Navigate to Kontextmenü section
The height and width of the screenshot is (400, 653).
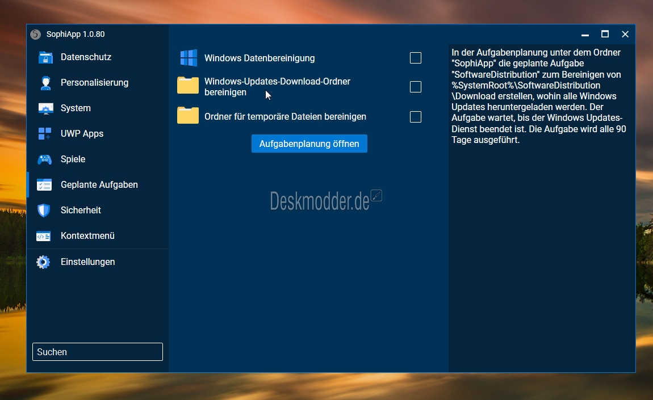(x=98, y=235)
